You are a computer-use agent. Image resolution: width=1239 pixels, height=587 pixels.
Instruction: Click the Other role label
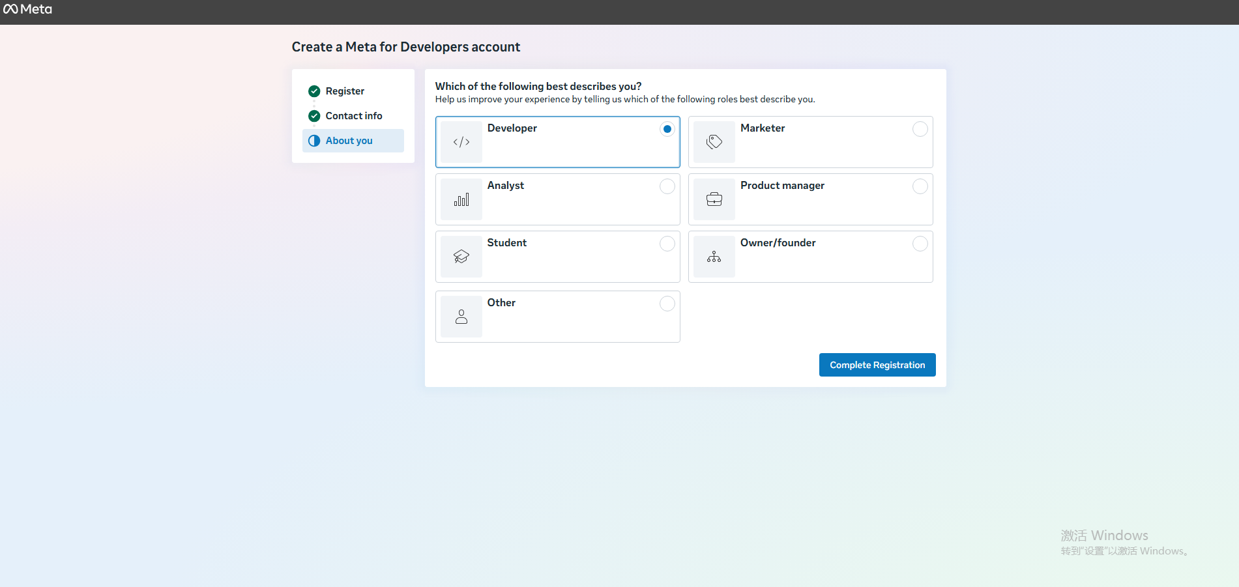pos(501,303)
